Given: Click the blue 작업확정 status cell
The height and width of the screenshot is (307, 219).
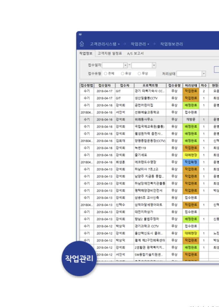Looking at the screenshot, I should click(x=191, y=162).
